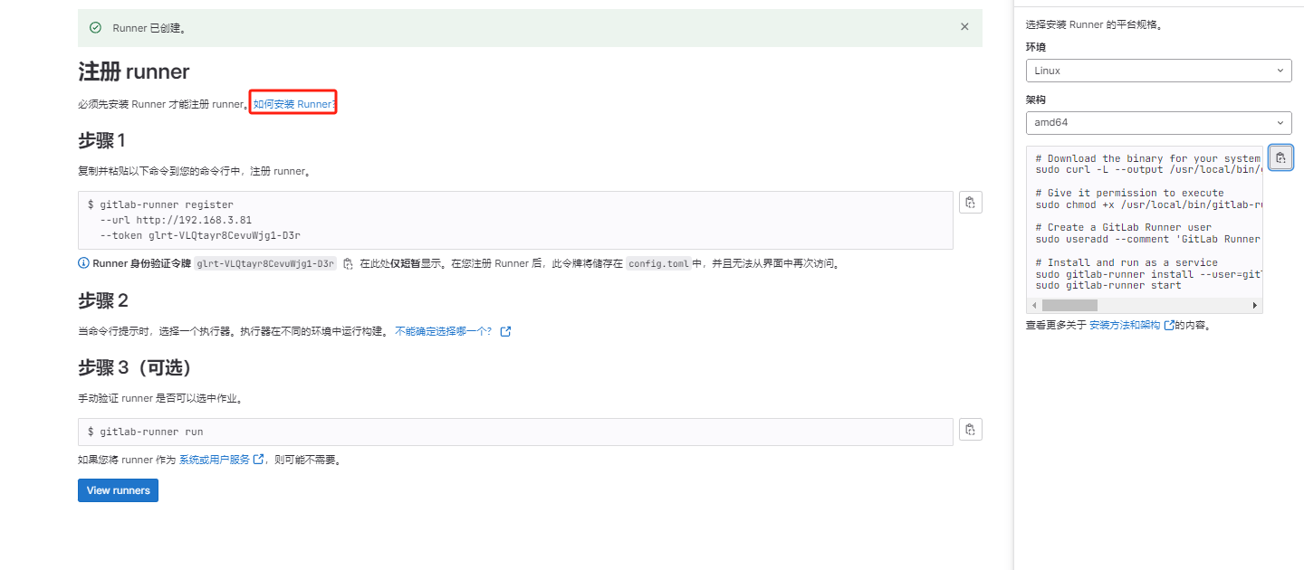Click the external link icon after 不能确定选择哪一个

pos(505,330)
